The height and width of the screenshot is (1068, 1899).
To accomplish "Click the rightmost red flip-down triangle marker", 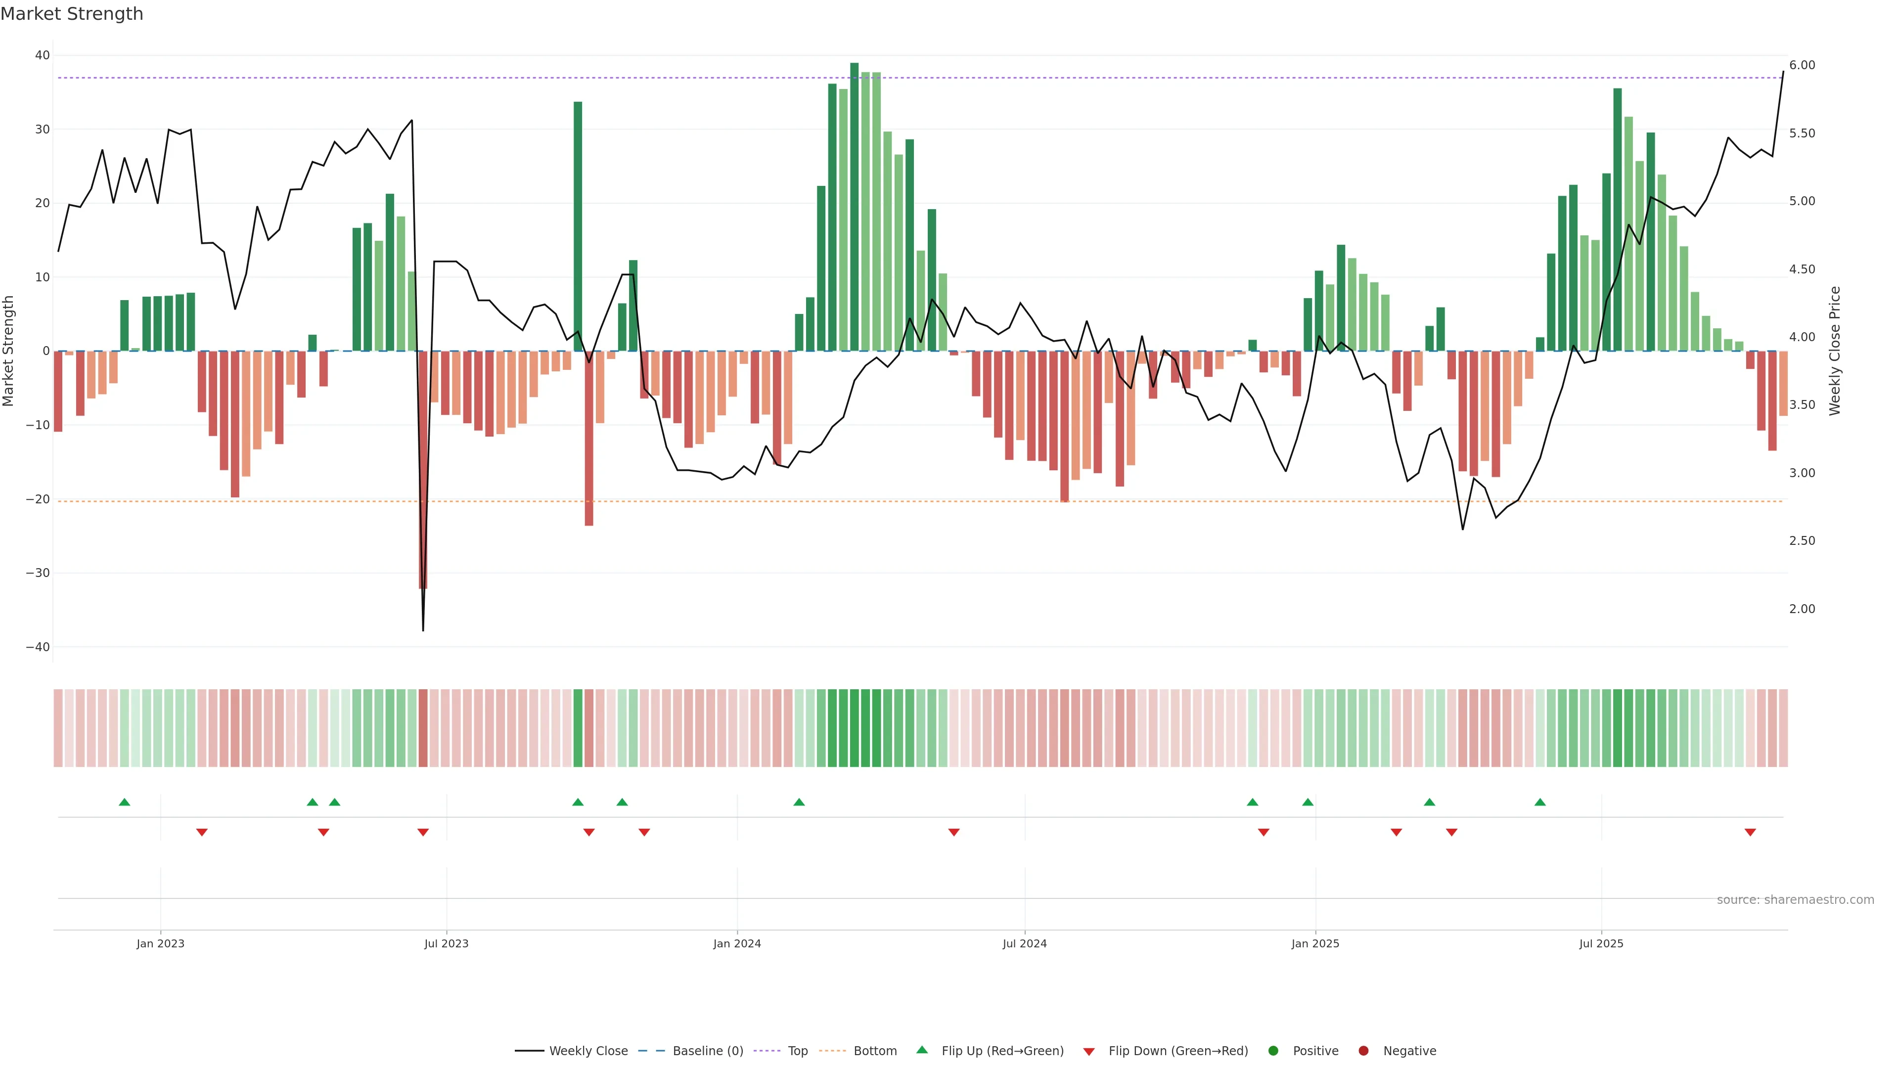I will [x=1750, y=832].
